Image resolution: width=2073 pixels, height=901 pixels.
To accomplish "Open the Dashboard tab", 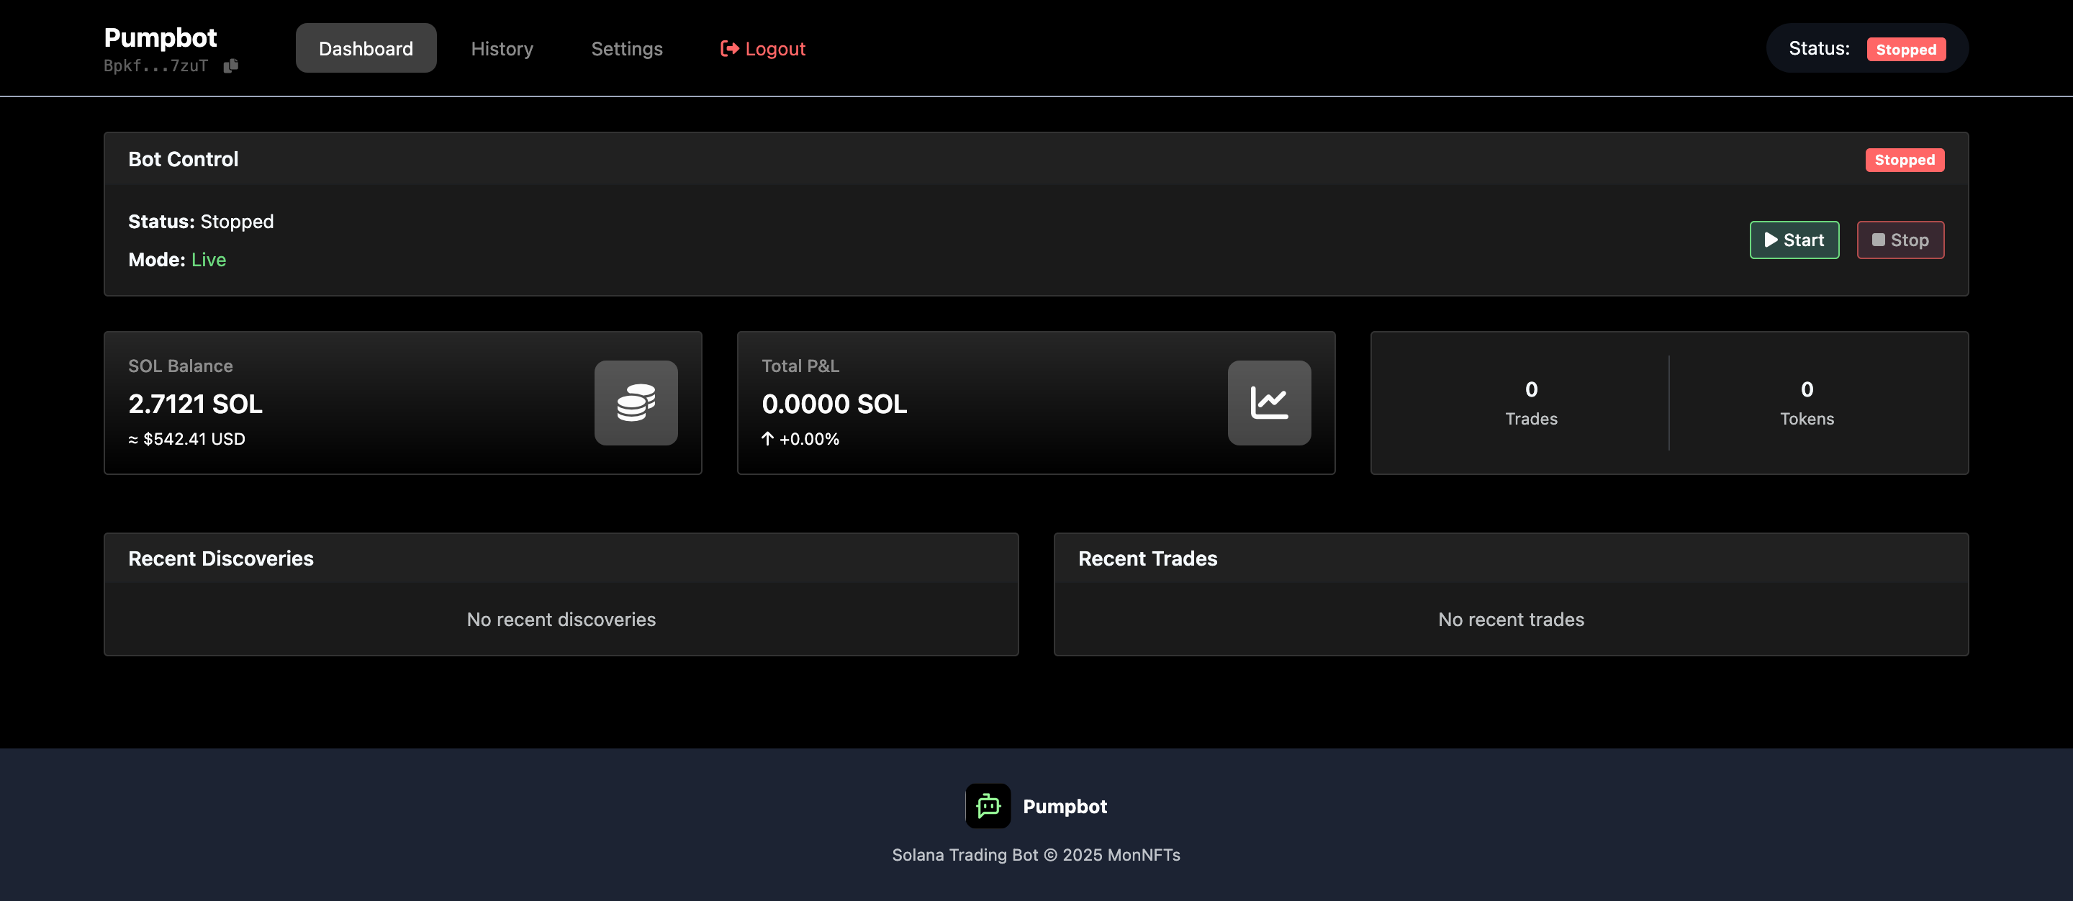I will coord(366,48).
